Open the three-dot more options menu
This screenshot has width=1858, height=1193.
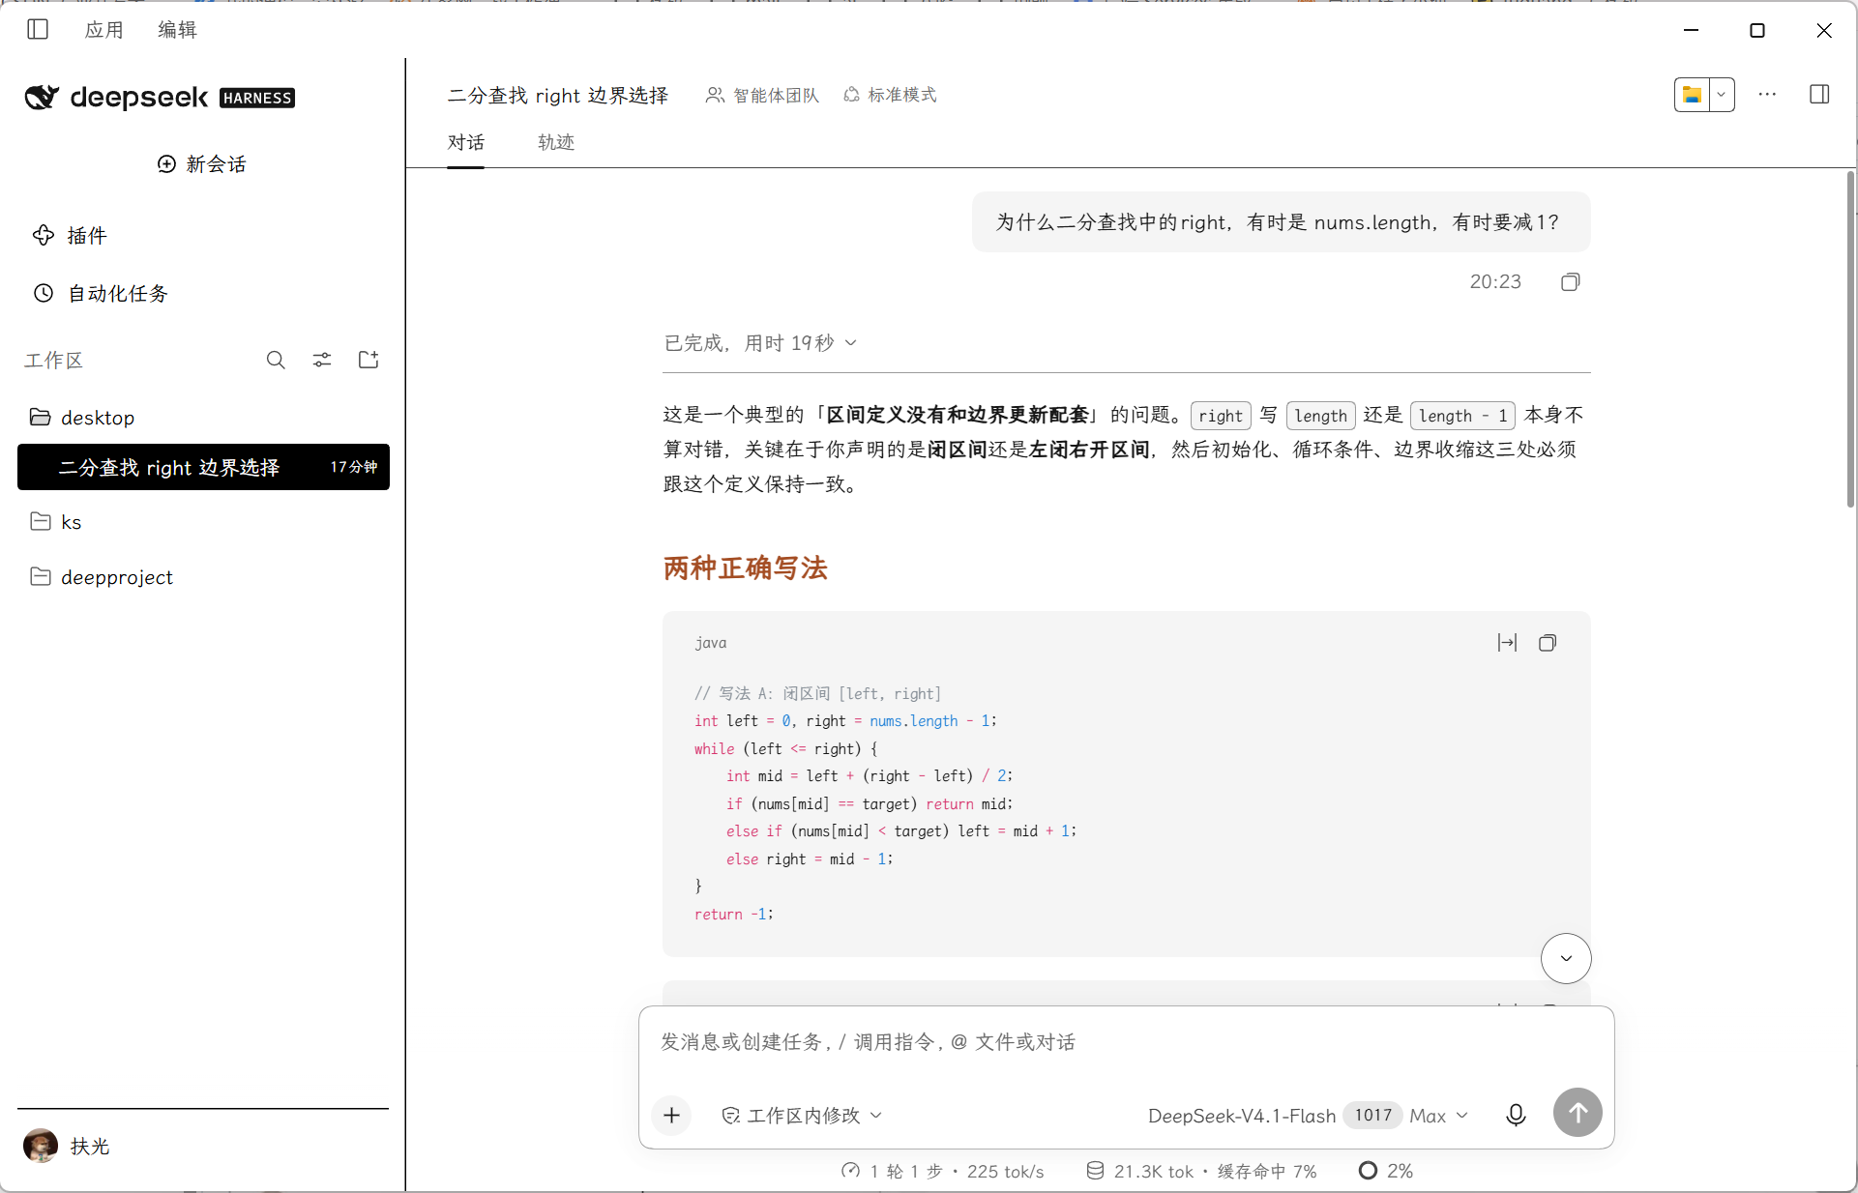(1767, 95)
